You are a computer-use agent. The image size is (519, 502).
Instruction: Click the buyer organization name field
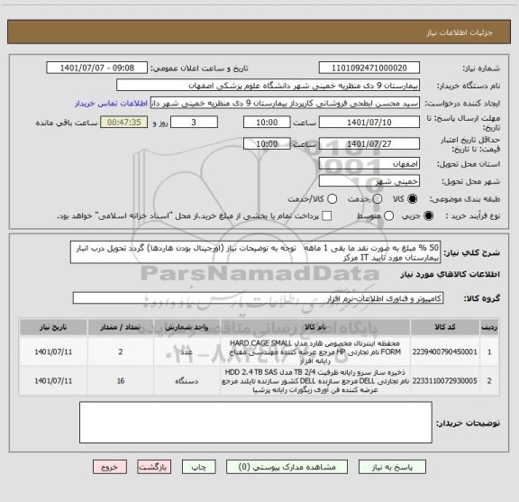coord(269,86)
